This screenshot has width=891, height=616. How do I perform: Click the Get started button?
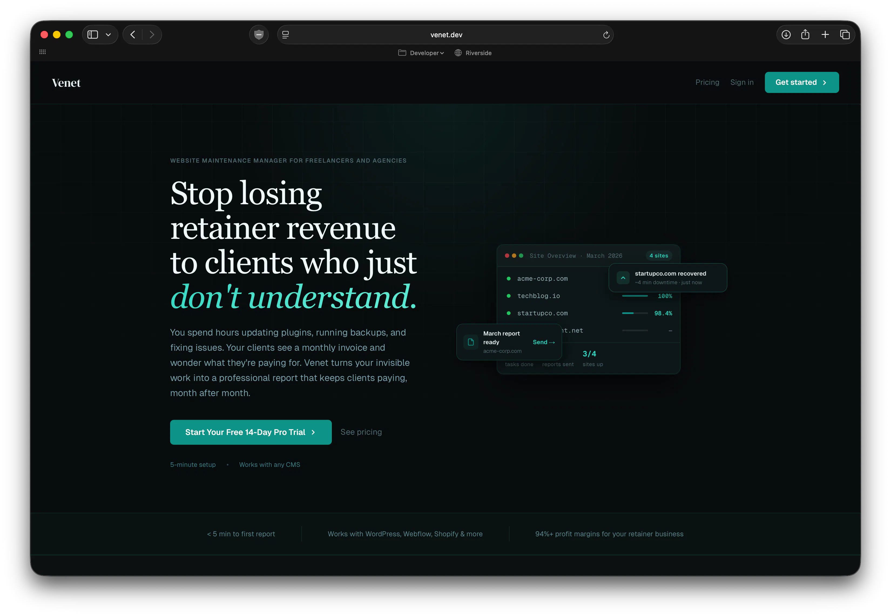(802, 82)
